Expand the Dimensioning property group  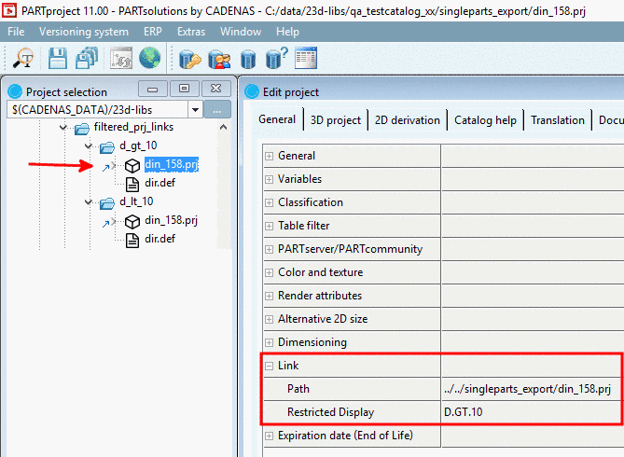click(x=269, y=342)
